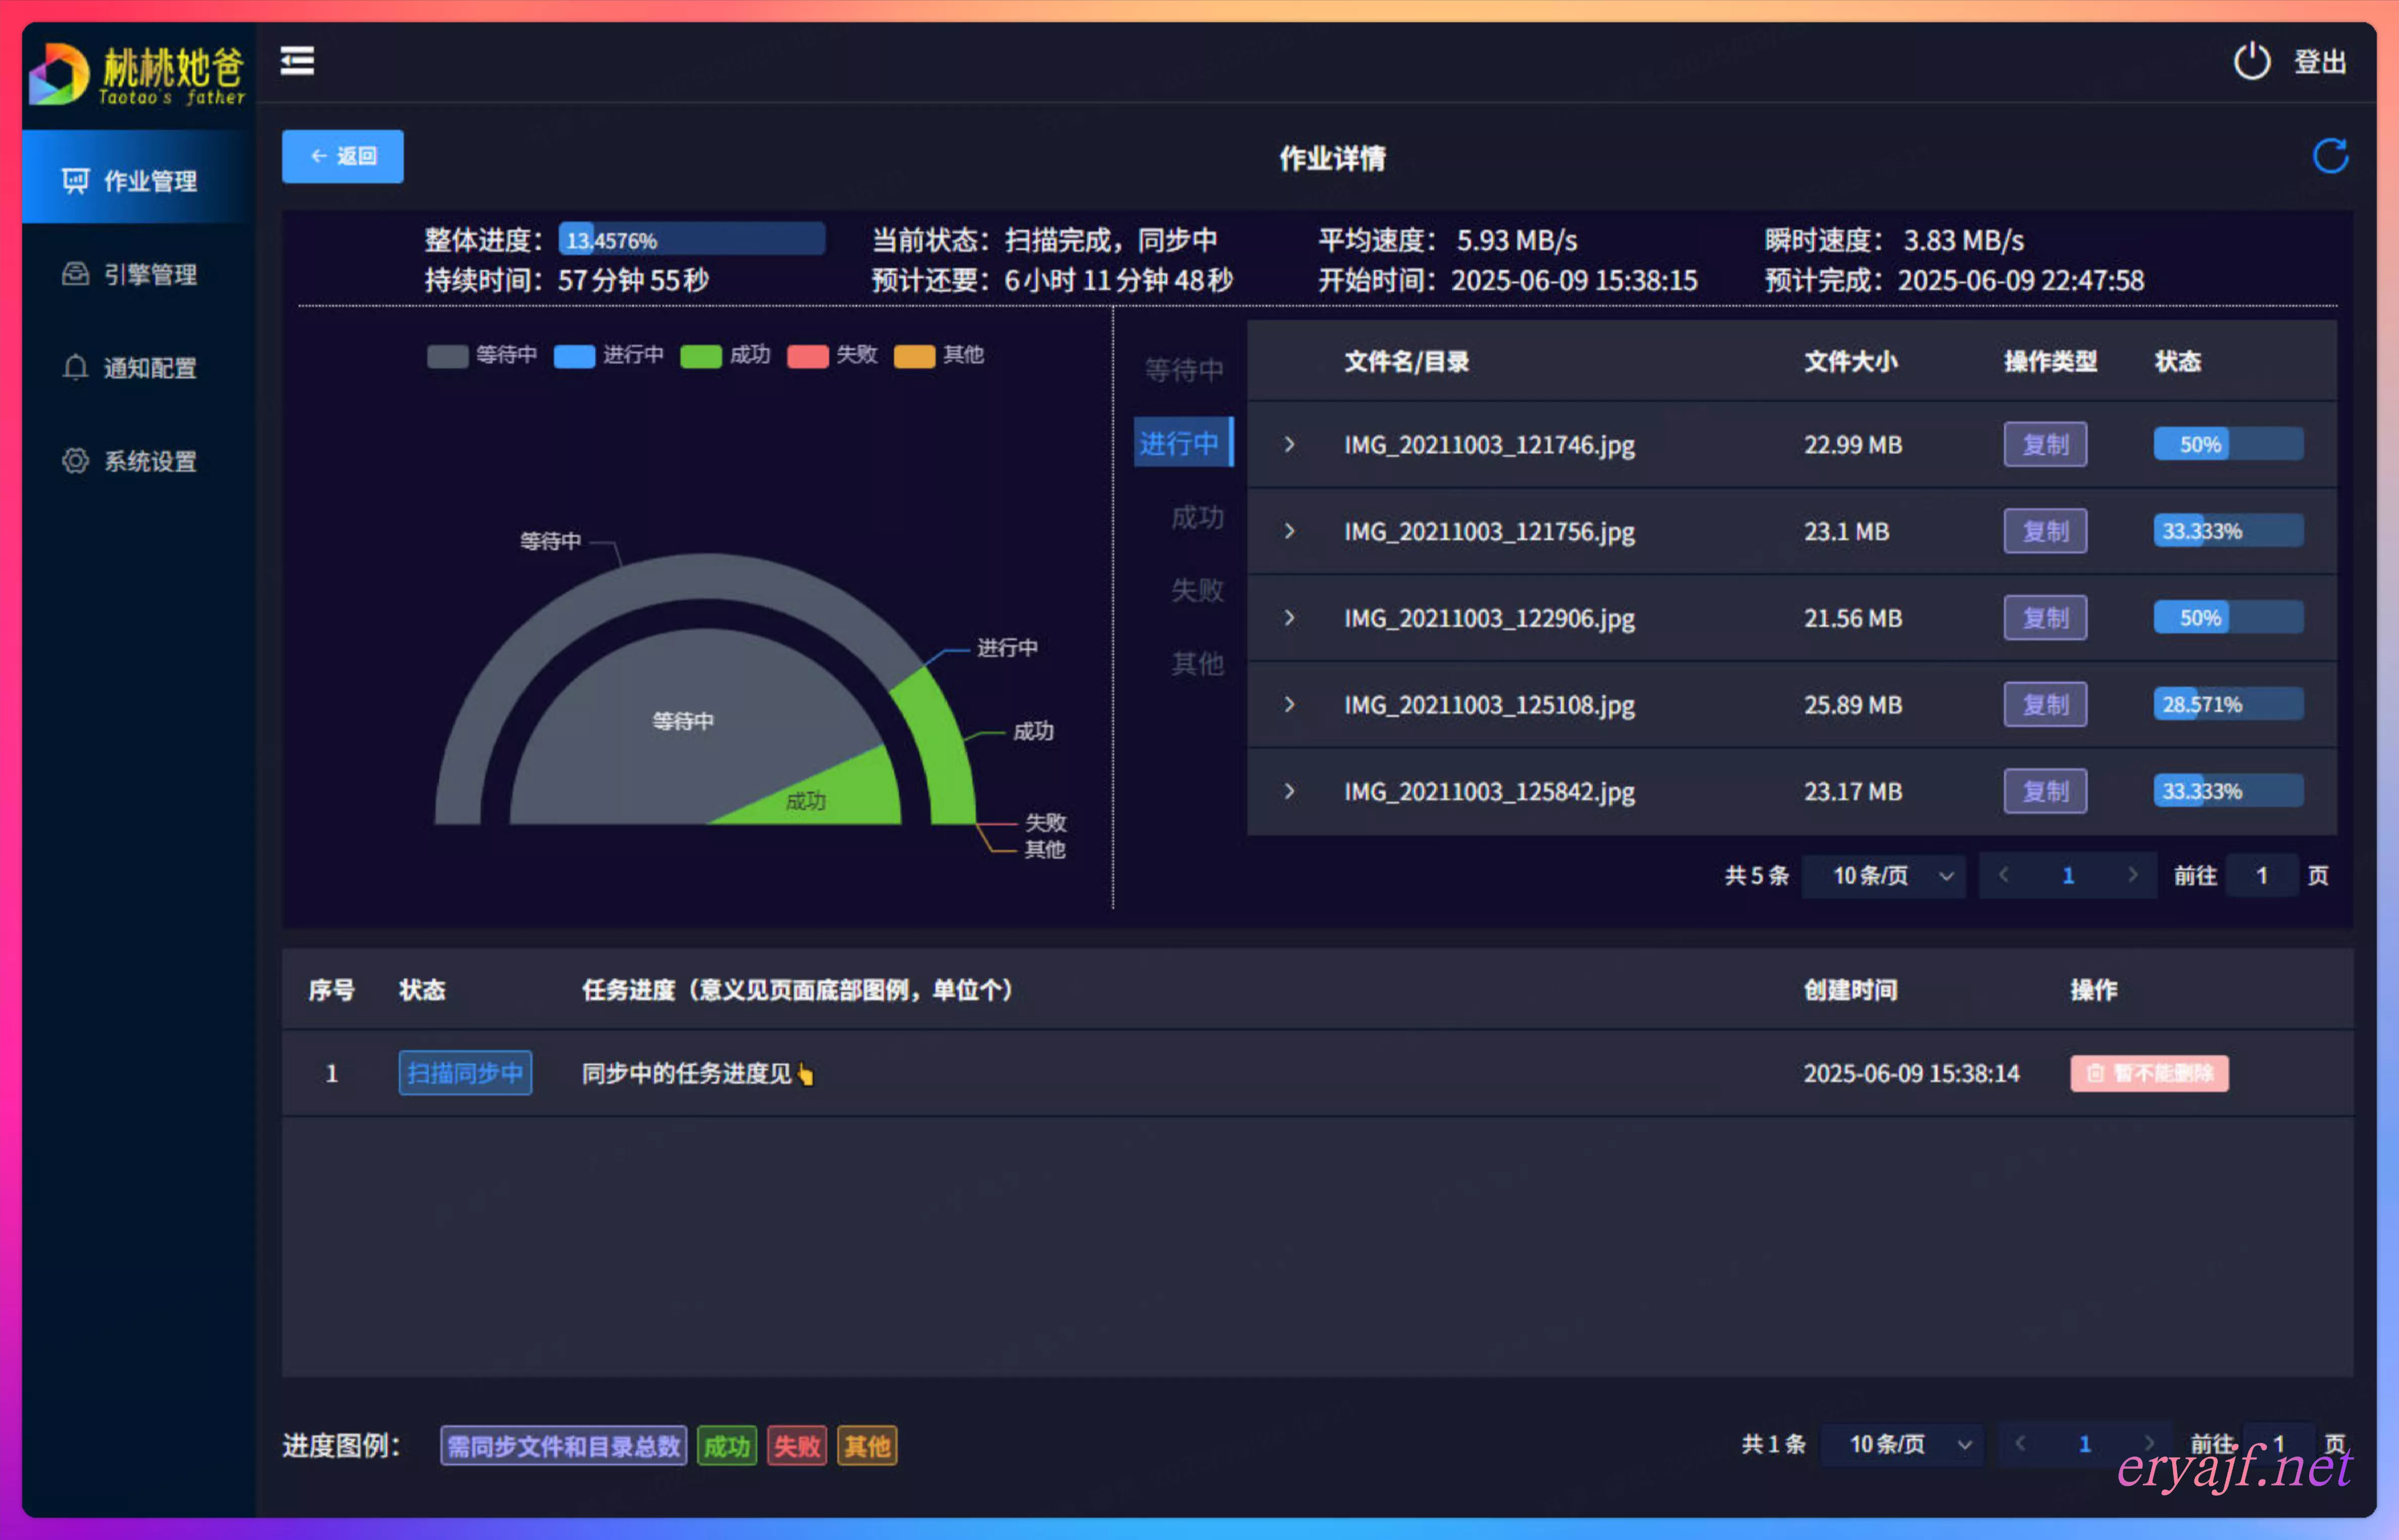Refresh job details with circular arrow icon
2399x1540 pixels.
point(2330,156)
